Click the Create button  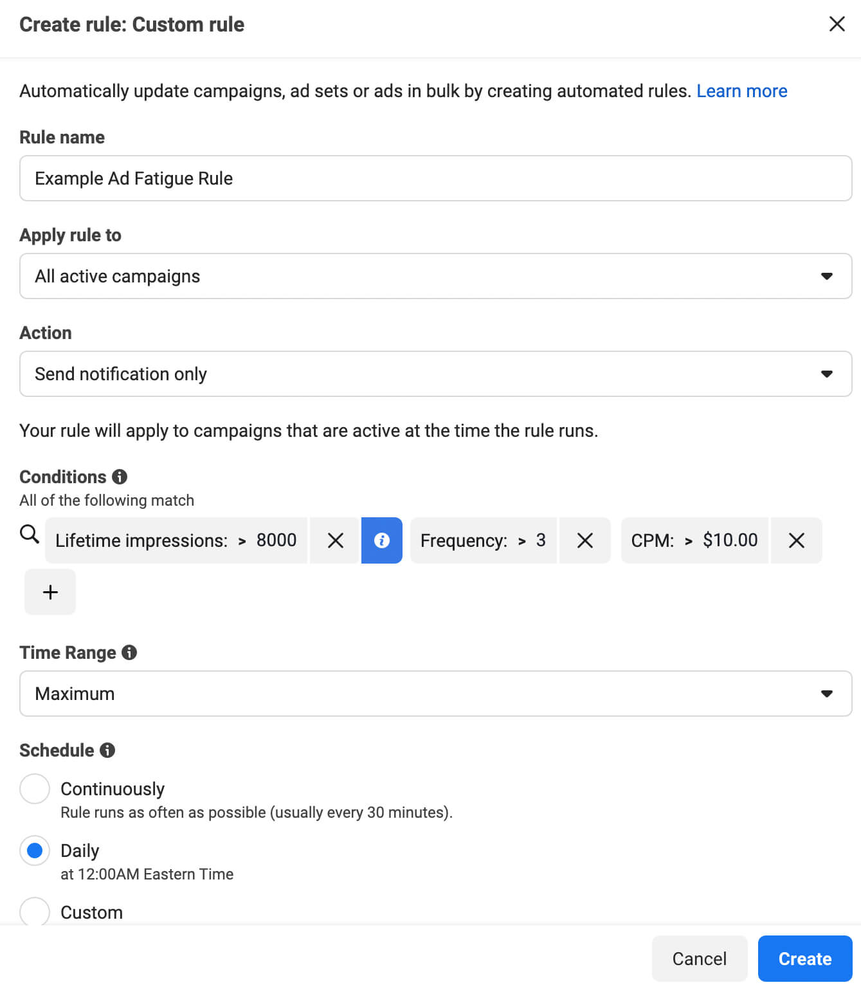(x=804, y=958)
